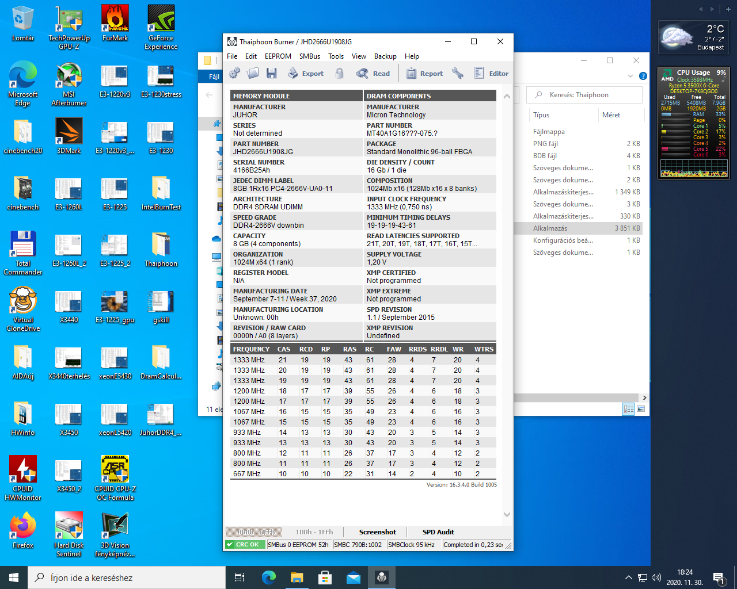Open the Editor toolbar button

coord(491,73)
